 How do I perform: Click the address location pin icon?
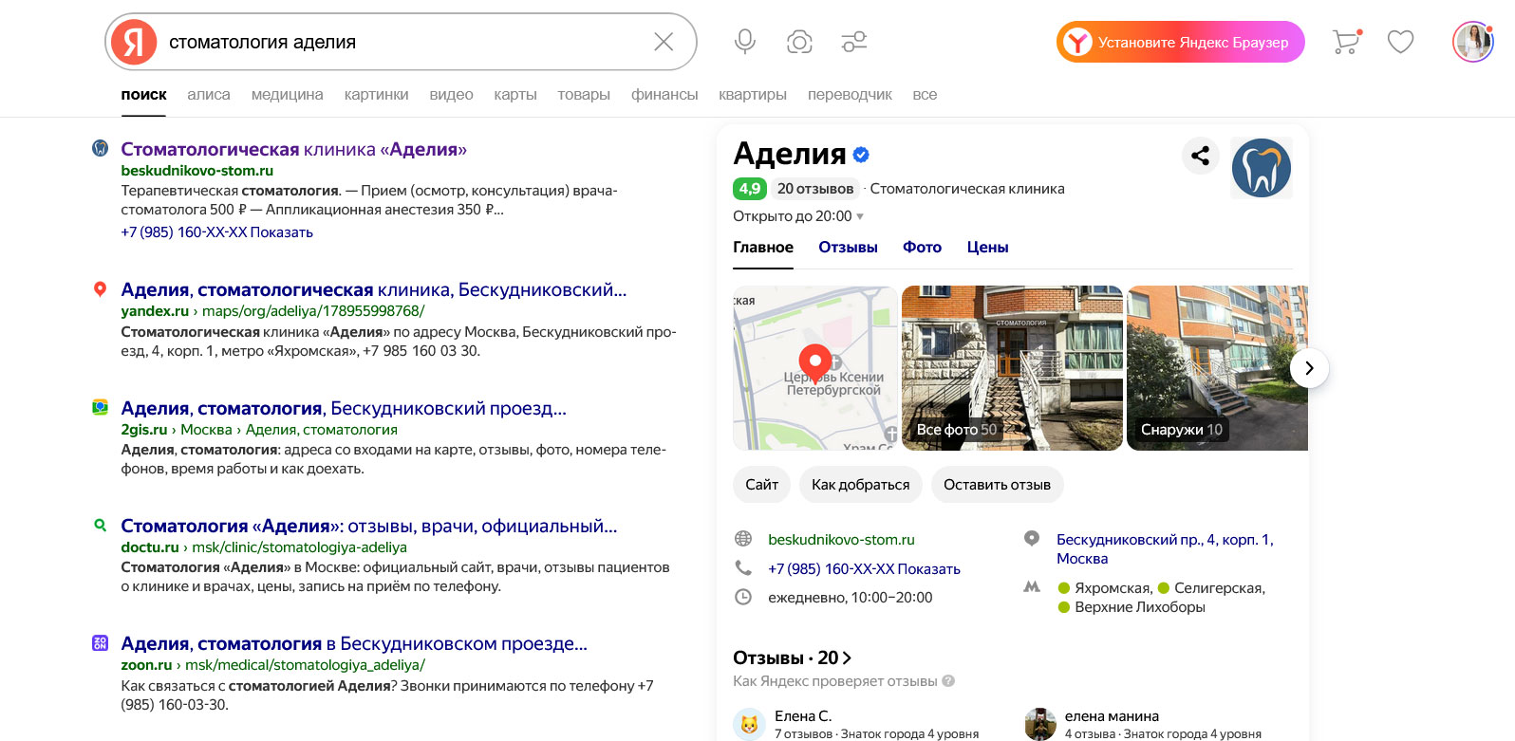(1032, 539)
